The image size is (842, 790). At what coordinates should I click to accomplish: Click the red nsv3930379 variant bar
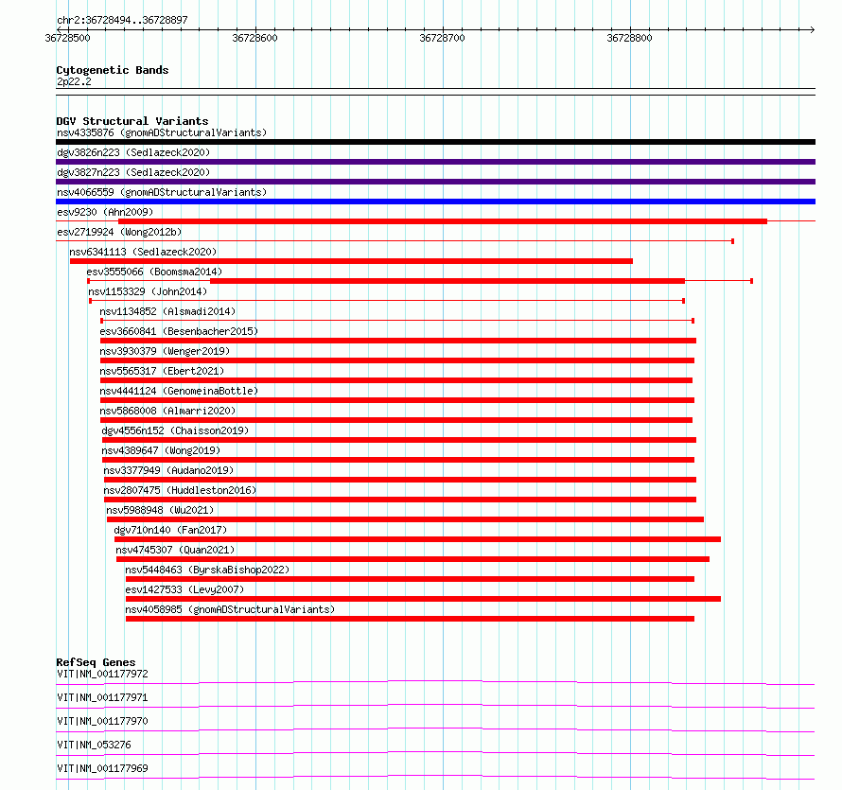[397, 360]
